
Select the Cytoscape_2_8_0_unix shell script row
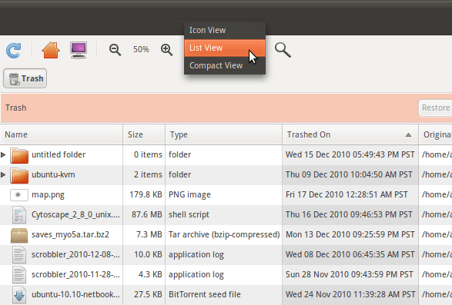pyautogui.click(x=226, y=215)
